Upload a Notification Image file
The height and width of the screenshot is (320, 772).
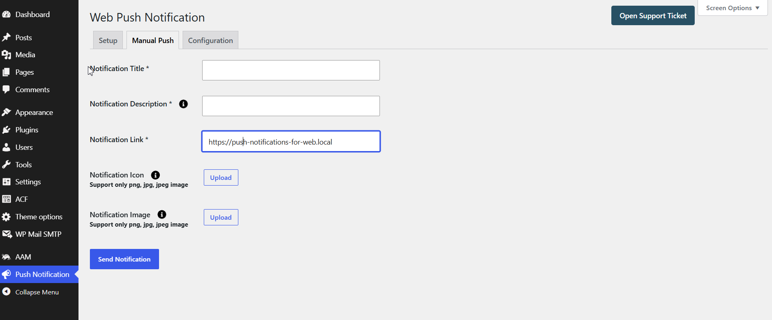click(x=221, y=217)
